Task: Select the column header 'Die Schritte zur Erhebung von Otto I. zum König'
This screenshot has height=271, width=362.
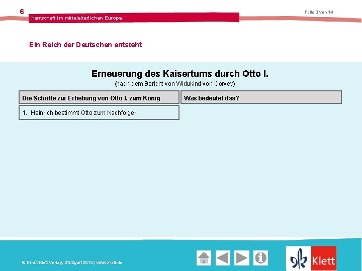Action: click(x=99, y=97)
